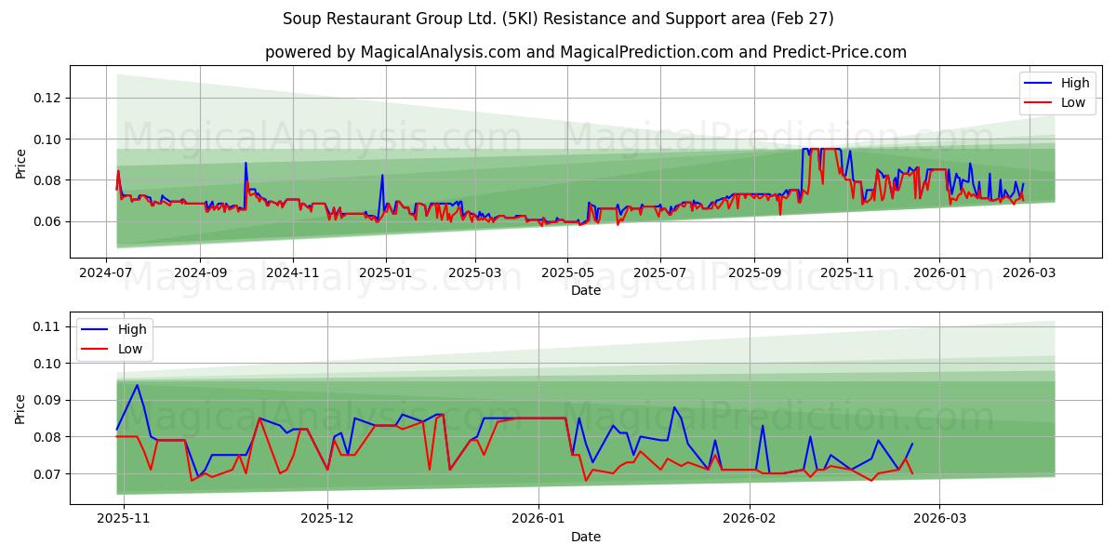
Task: Click the red line sample in the upper legend
Action: click(1039, 103)
